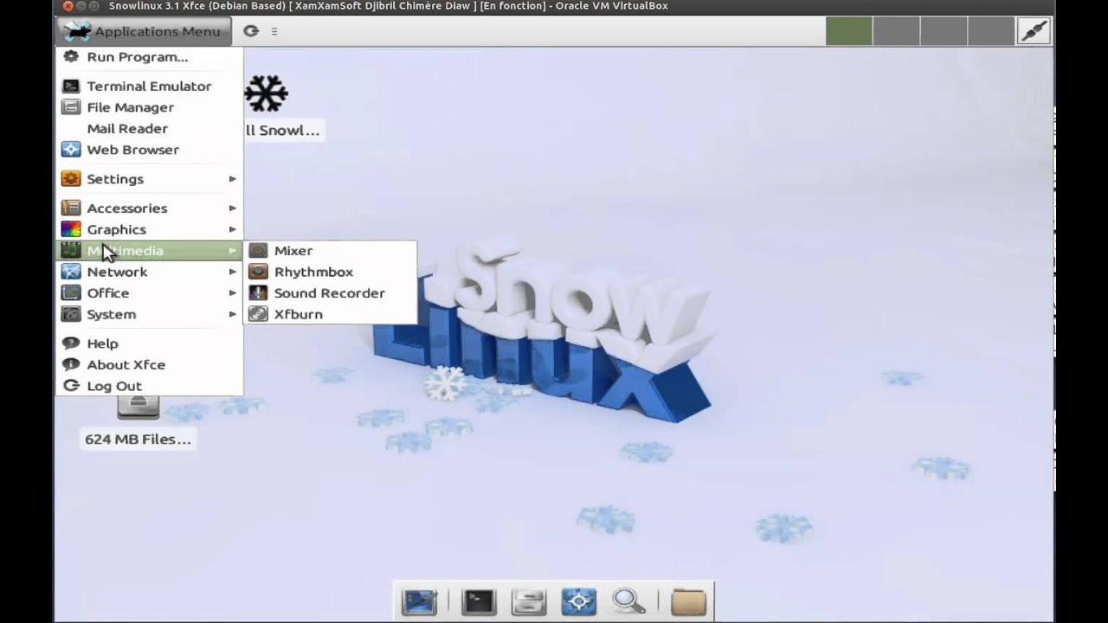Click the Applications Menu button in the panel
This screenshot has width=1108, height=623.
(x=144, y=31)
